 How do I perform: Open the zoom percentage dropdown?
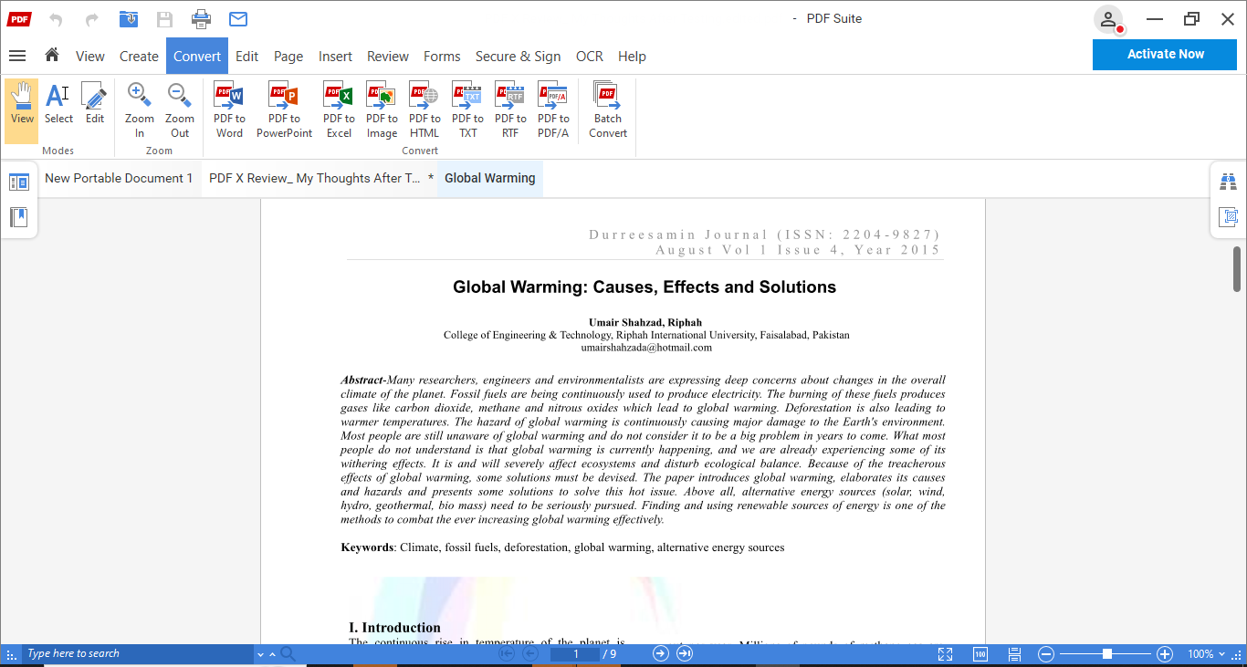pos(1205,653)
